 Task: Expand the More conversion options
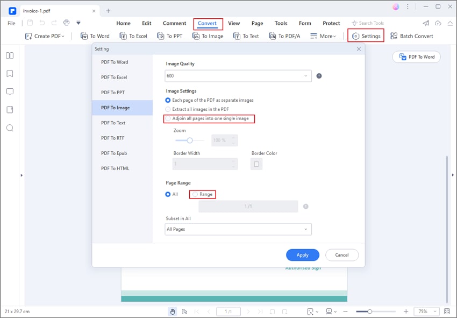click(323, 36)
